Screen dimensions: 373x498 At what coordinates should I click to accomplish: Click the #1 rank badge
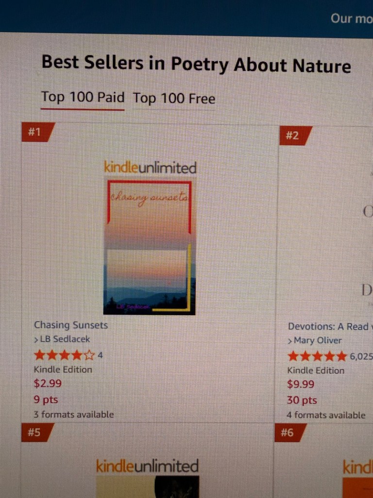(35, 132)
